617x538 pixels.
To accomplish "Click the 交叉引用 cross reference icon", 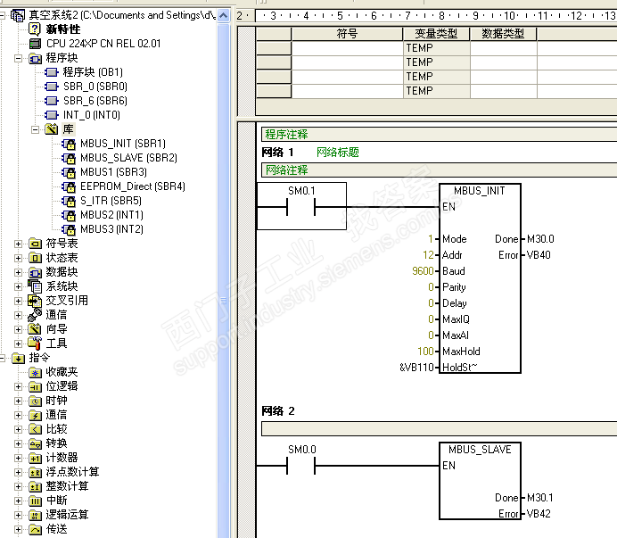I will point(35,301).
